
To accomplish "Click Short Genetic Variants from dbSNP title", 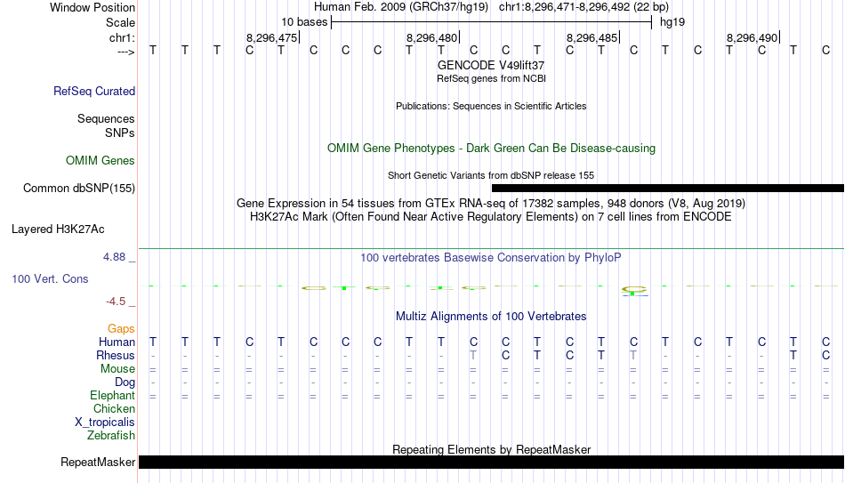I will coord(491,175).
